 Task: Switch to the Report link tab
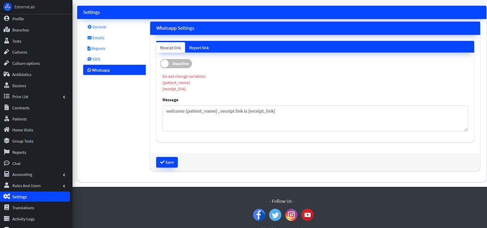pyautogui.click(x=199, y=48)
